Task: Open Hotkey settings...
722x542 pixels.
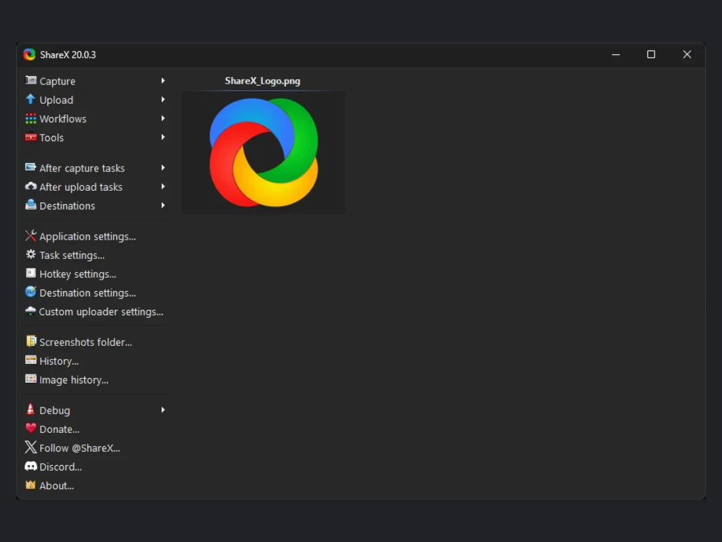Action: click(96, 274)
